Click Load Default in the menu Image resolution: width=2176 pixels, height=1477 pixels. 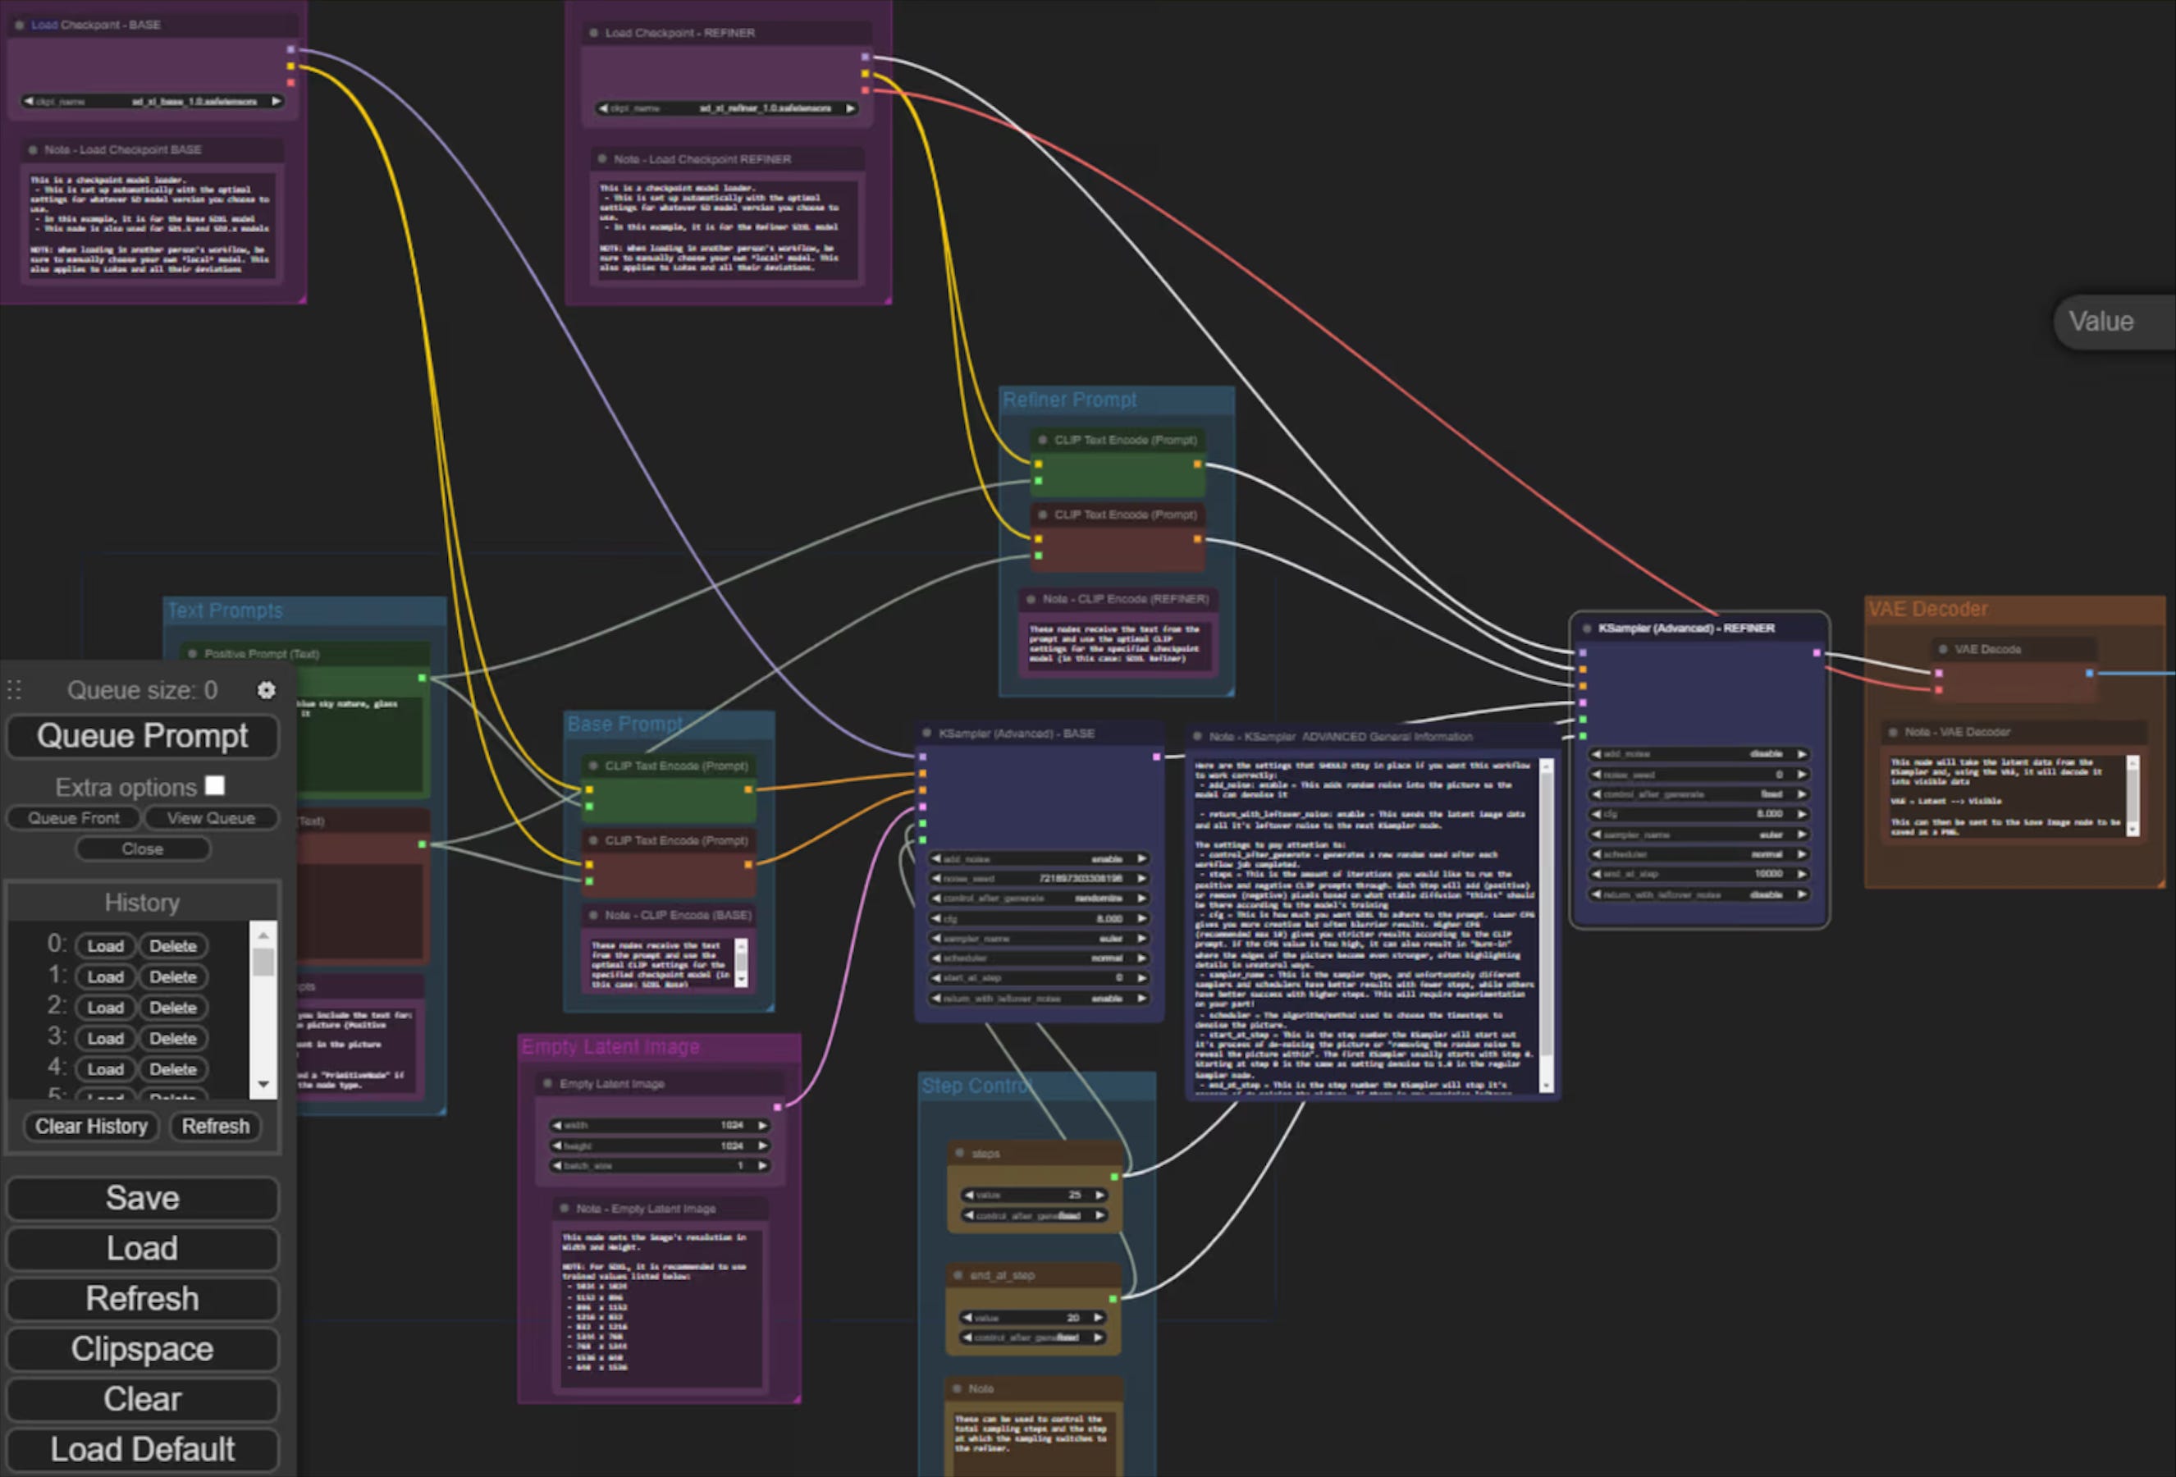(x=142, y=1449)
